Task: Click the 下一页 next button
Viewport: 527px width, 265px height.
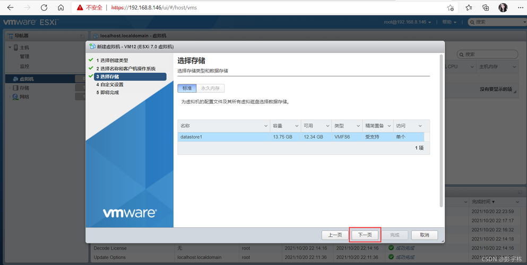Action: tap(365, 235)
